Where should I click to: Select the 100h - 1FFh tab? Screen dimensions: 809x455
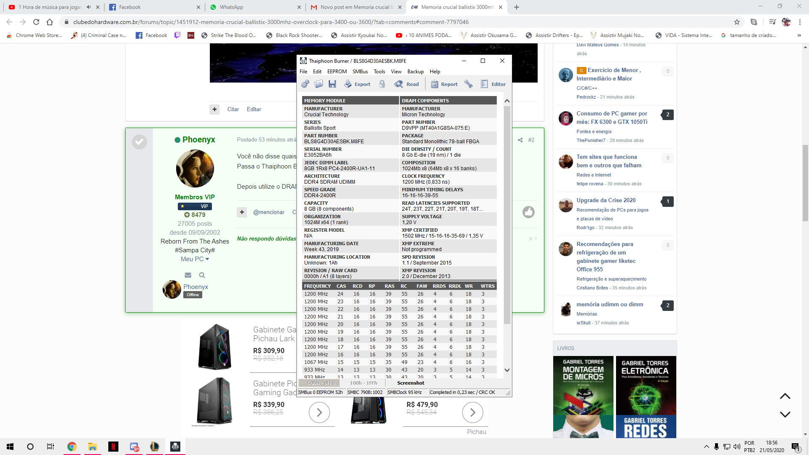tap(364, 383)
